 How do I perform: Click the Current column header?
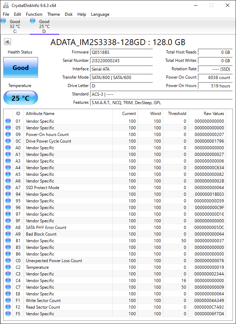click(125, 114)
